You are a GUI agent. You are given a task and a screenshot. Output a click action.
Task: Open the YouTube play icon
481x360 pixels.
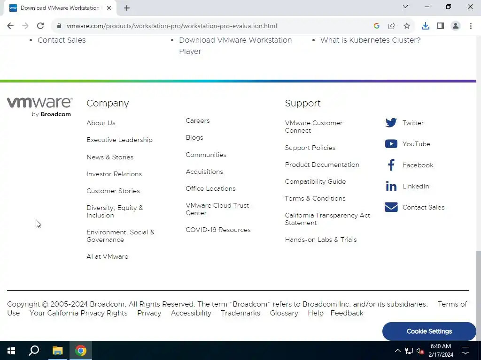coord(391,144)
